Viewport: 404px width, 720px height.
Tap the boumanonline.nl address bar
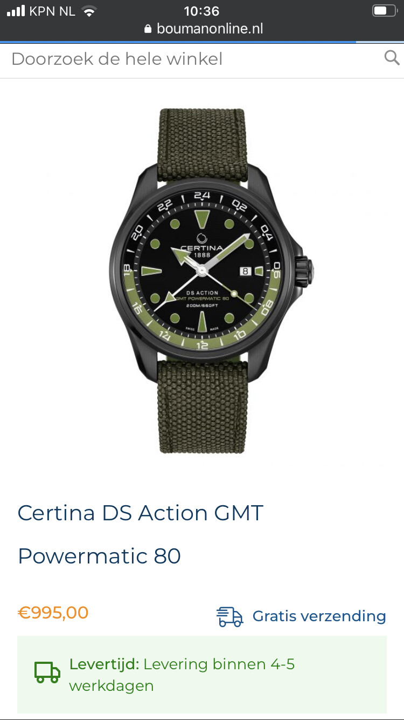coord(203,29)
